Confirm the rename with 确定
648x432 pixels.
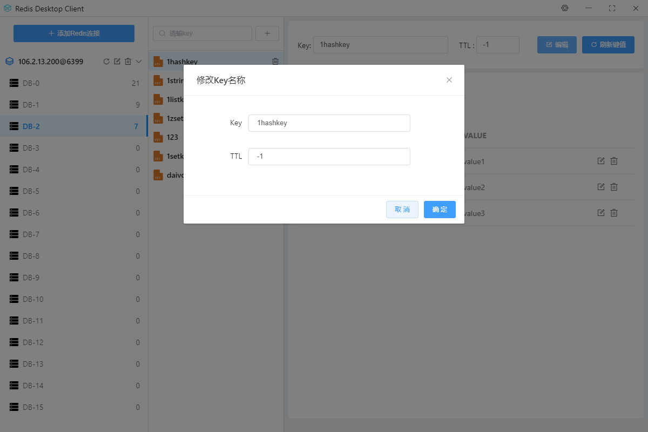(x=440, y=210)
